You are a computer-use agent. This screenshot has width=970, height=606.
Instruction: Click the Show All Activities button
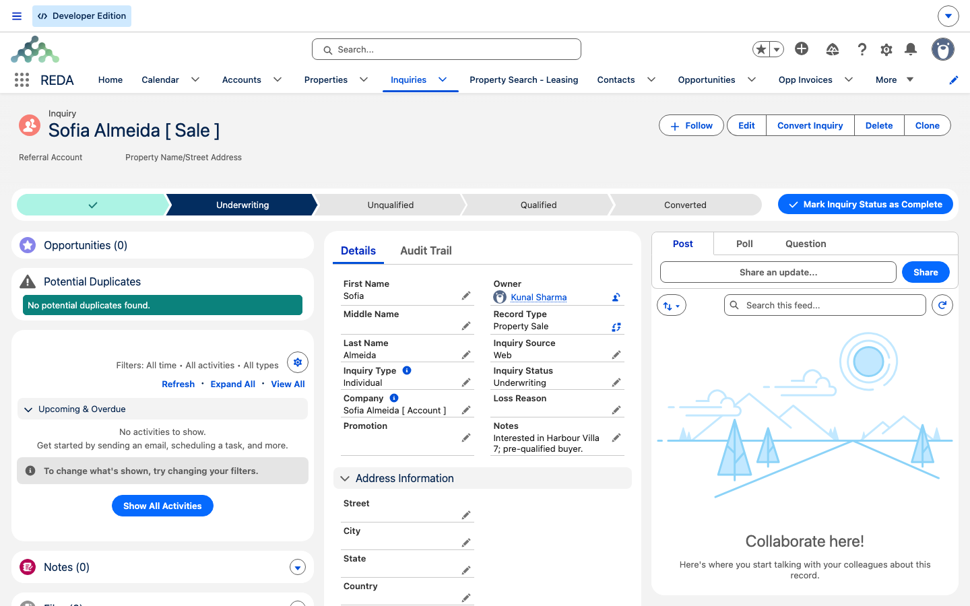(162, 506)
